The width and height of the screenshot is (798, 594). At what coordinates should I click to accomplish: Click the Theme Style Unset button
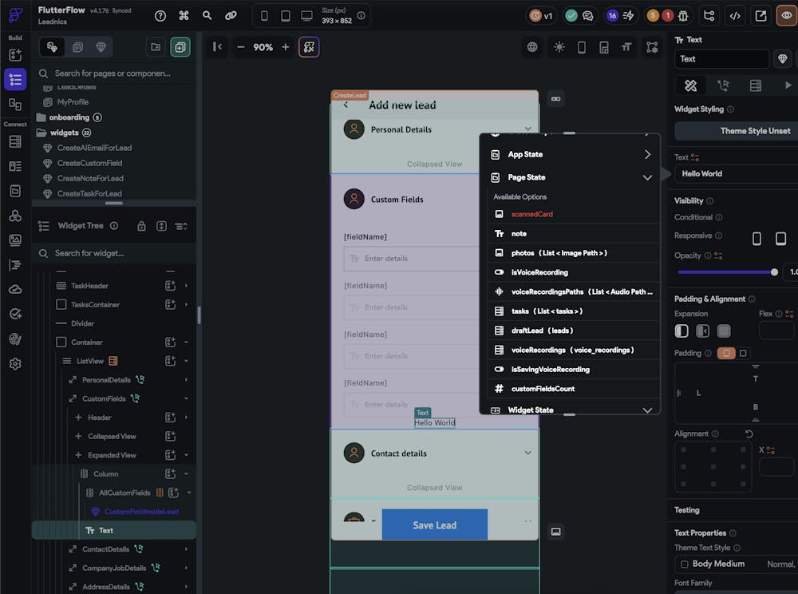coord(735,131)
